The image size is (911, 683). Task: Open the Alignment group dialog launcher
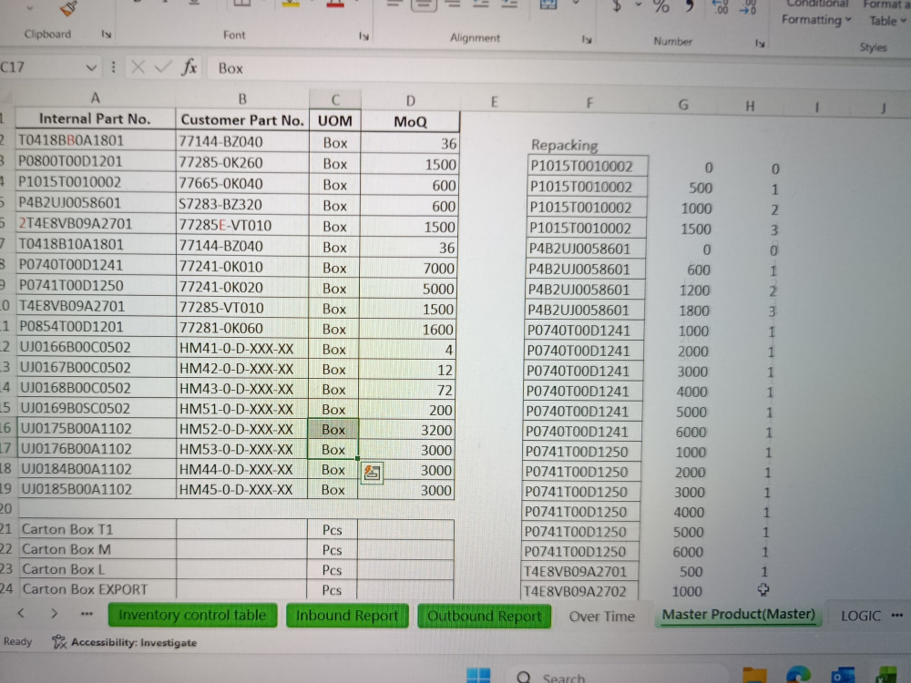click(587, 39)
